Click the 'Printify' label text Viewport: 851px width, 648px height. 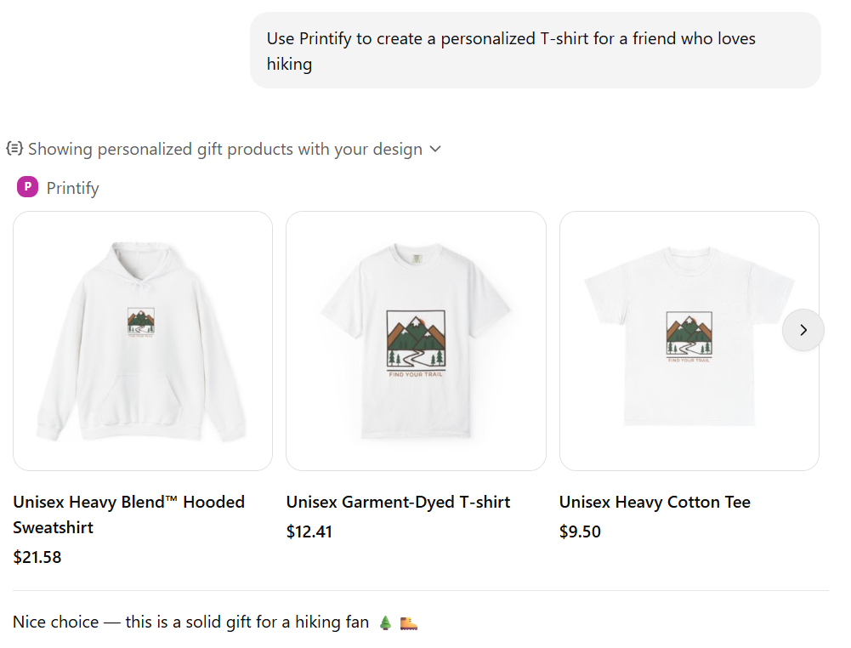[x=73, y=187]
